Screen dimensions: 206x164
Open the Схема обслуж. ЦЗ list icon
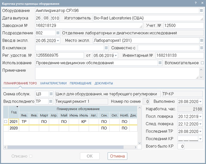coord(51,94)
